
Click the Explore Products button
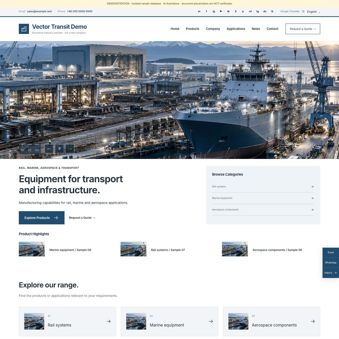pos(41,218)
